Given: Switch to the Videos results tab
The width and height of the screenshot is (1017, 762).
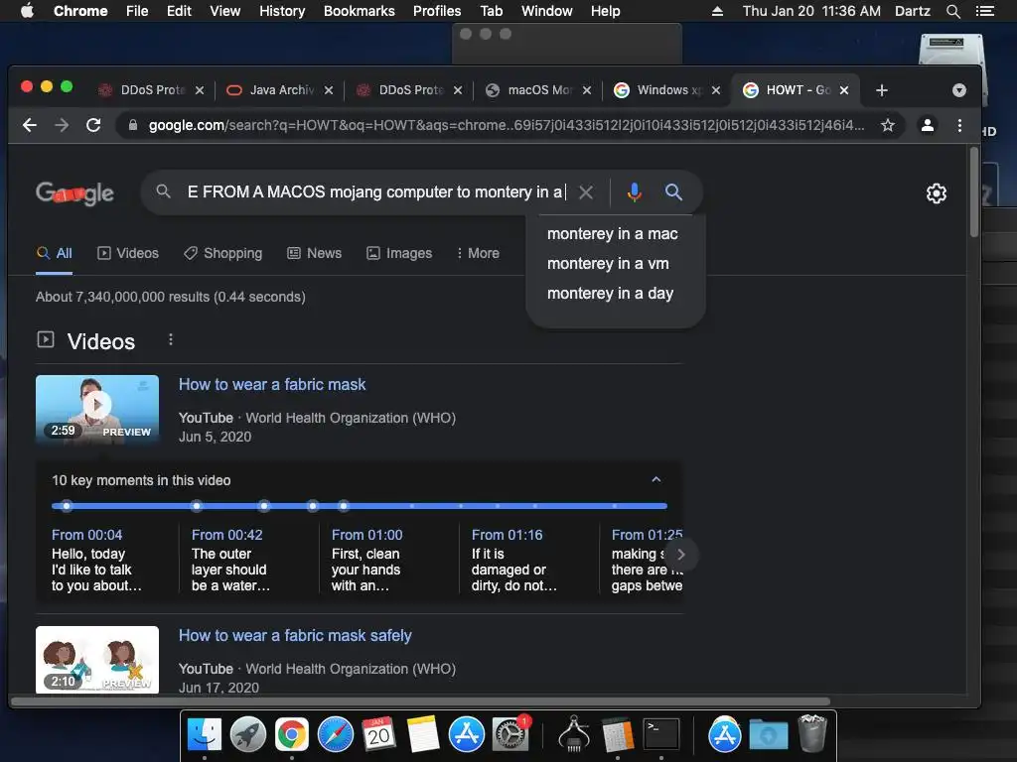Looking at the screenshot, I should coord(128,253).
